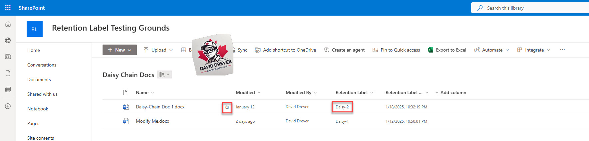Screen dimensions: 589x141
Task: Click Sync in the command bar
Action: [242, 50]
